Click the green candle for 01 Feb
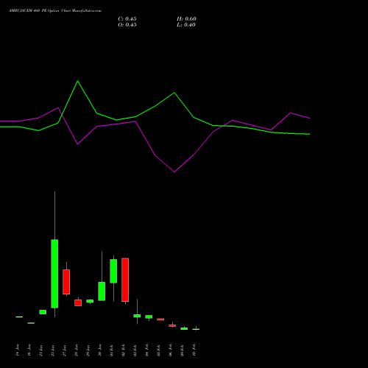368x368 pixels. [113, 271]
